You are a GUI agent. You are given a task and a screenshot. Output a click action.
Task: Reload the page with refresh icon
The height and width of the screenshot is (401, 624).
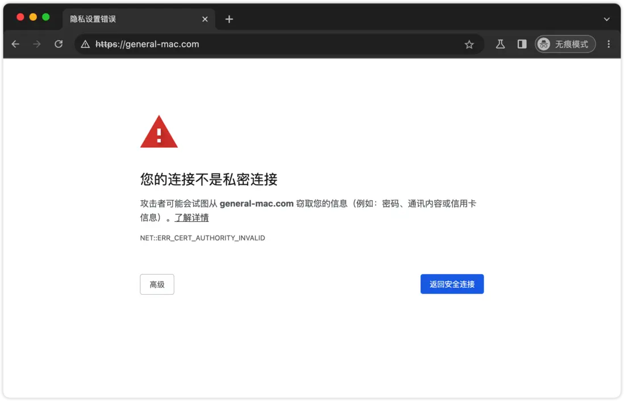pos(59,44)
